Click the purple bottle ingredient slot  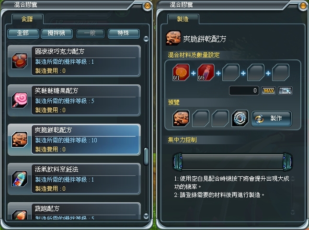[206, 72]
